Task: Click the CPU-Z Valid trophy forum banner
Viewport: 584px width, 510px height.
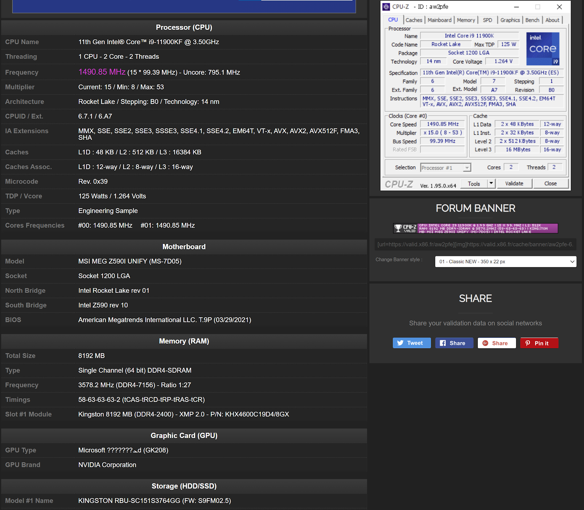Action: click(475, 228)
